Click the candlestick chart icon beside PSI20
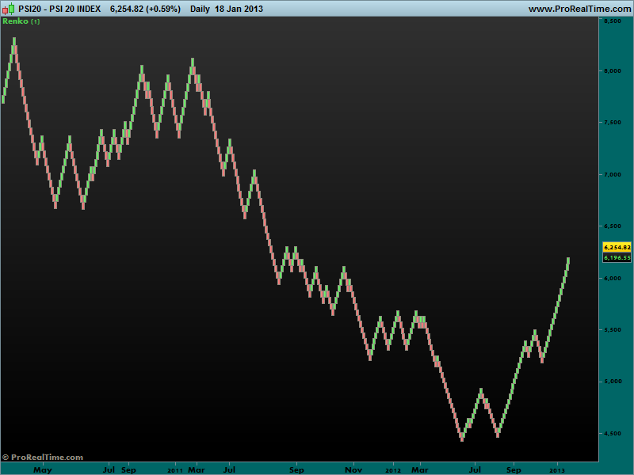This screenshot has height=475, width=634. pos(9,9)
